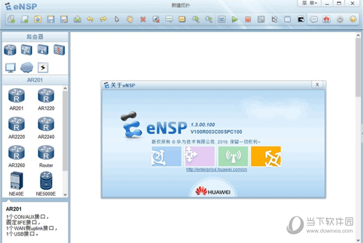Image resolution: width=363 pixels, height=243 pixels.
Task: Save the current topology
Action: pos(51,19)
